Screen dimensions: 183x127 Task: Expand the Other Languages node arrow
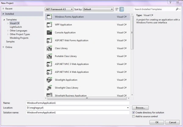(x=8, y=30)
